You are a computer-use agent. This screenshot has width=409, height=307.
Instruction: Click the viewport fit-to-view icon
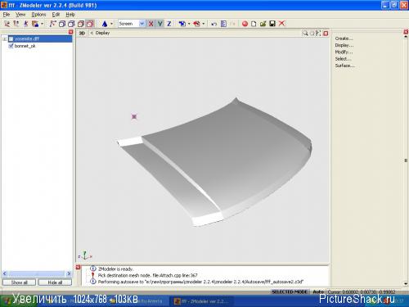coord(318,33)
